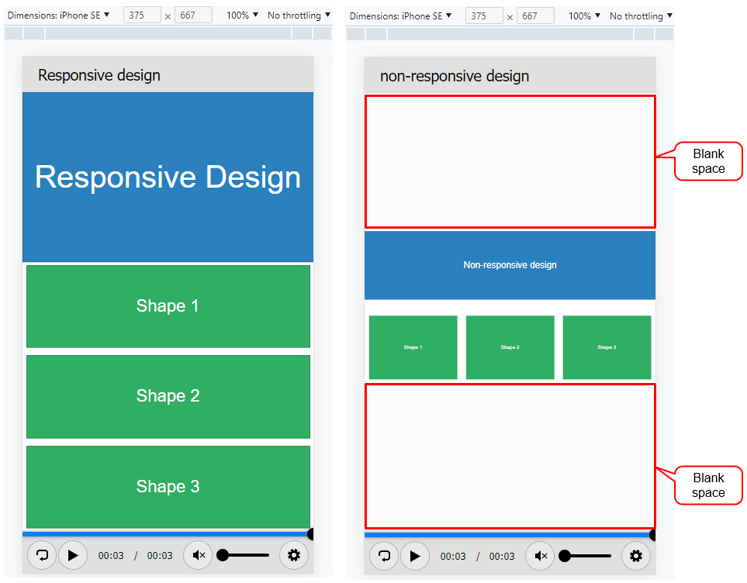Image resolution: width=747 pixels, height=583 pixels.
Task: Click the large Shape 3 green box
Action: tap(168, 486)
